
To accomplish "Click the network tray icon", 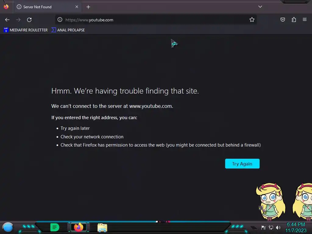I will pyautogui.click(x=271, y=227).
